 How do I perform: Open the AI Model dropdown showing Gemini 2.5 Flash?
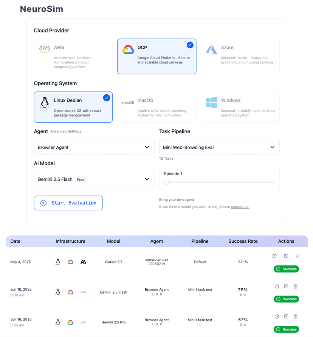point(94,179)
